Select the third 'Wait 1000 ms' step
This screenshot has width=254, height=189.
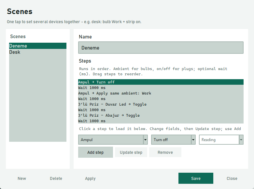(161, 110)
